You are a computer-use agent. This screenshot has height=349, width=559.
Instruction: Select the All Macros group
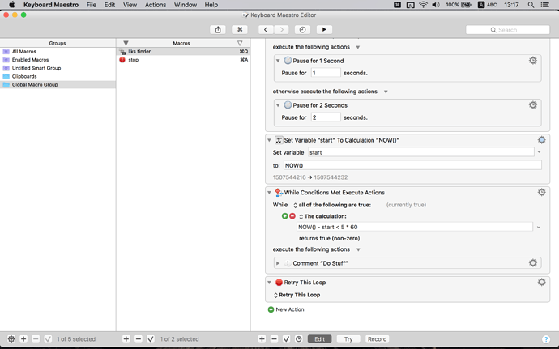pyautogui.click(x=58, y=51)
